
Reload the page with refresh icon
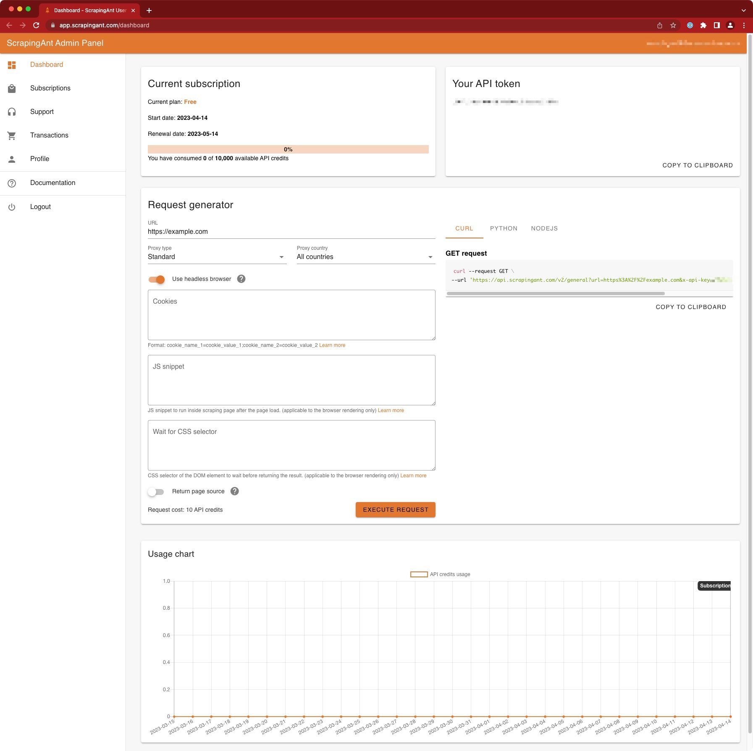(x=36, y=25)
